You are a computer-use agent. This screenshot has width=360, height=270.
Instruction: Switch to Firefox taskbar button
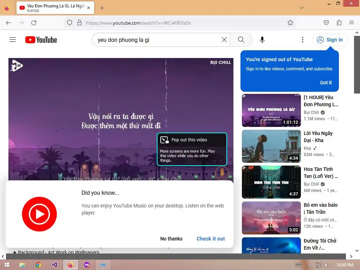click(70, 265)
